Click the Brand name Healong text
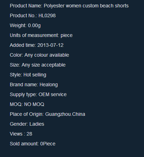This screenshot has height=157, width=144. click(x=34, y=85)
